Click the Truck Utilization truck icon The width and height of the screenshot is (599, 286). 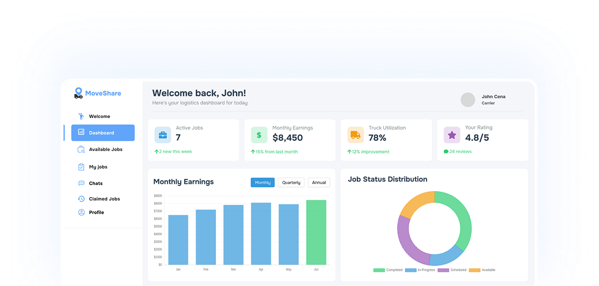coord(355,135)
